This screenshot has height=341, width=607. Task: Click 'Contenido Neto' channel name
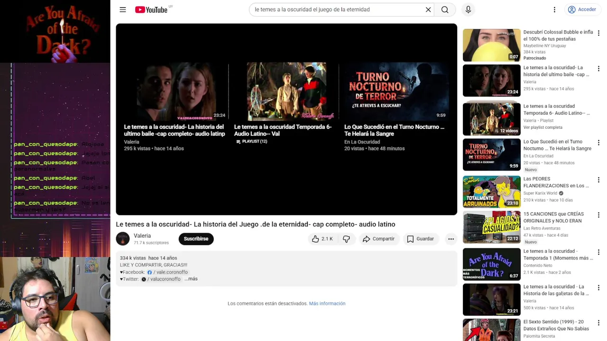tap(538, 266)
